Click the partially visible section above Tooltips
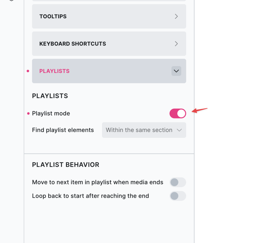Image resolution: width=261 pixels, height=243 pixels. (109, 1)
